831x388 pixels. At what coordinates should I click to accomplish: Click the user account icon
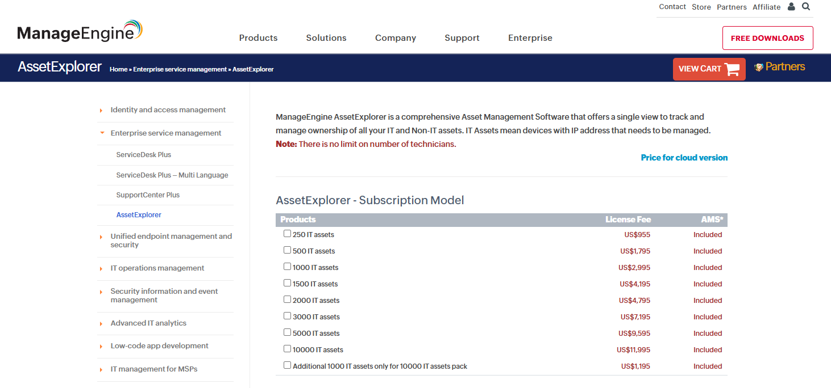pos(791,7)
